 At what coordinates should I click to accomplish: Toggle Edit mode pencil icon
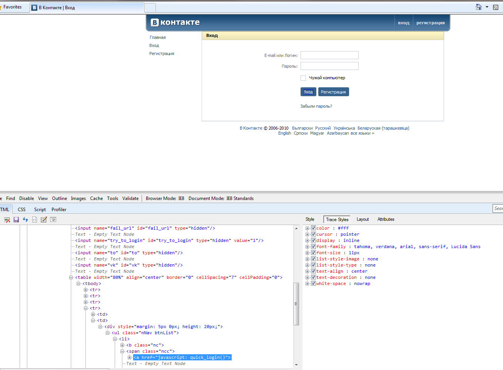44,220
